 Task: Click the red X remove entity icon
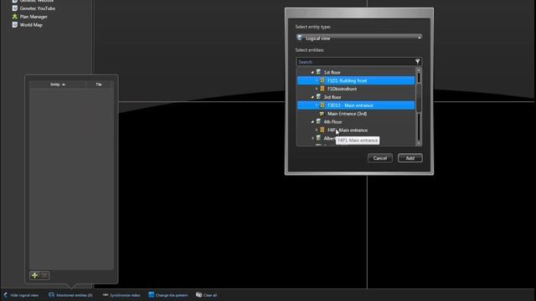pyautogui.click(x=44, y=275)
